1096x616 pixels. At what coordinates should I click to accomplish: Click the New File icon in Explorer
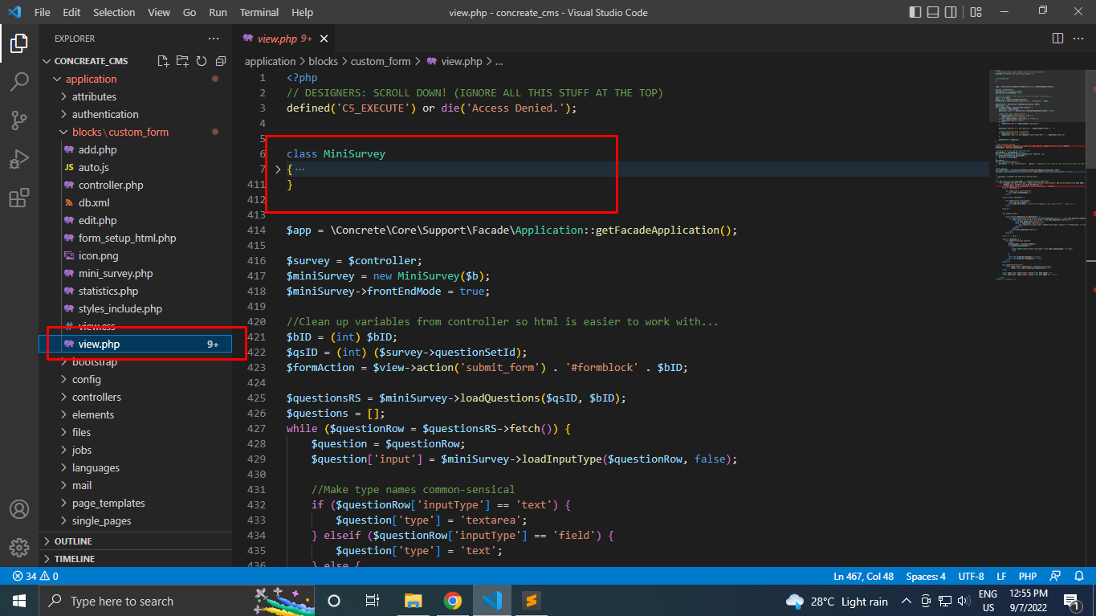164,61
